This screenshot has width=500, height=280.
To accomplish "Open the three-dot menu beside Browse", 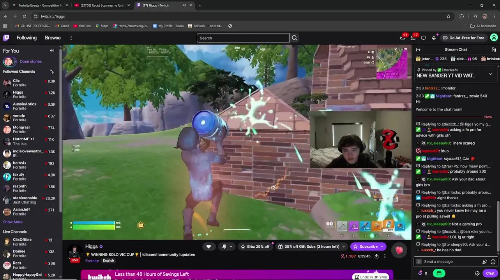I will pyautogui.click(x=71, y=38).
